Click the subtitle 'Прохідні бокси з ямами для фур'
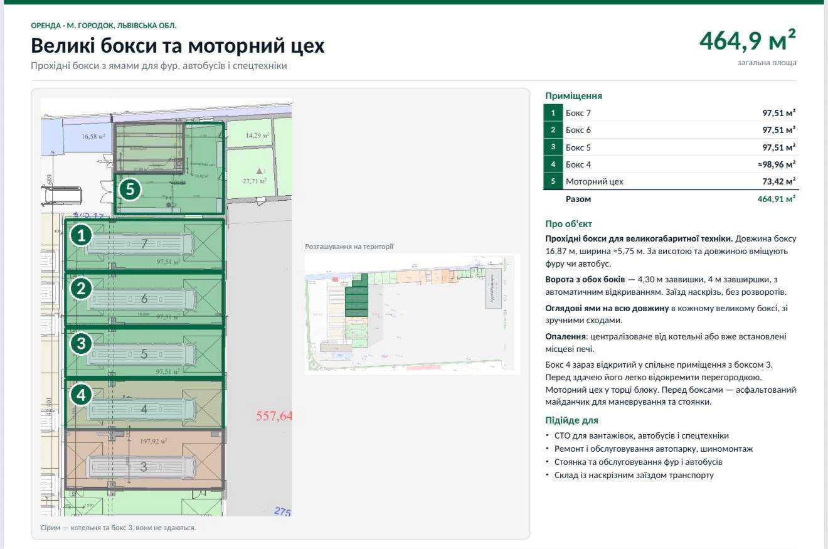Image resolution: width=828 pixels, height=549 pixels. tap(159, 66)
